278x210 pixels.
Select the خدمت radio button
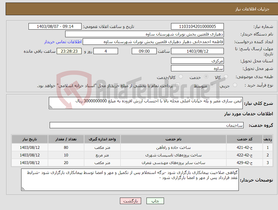point(206,77)
